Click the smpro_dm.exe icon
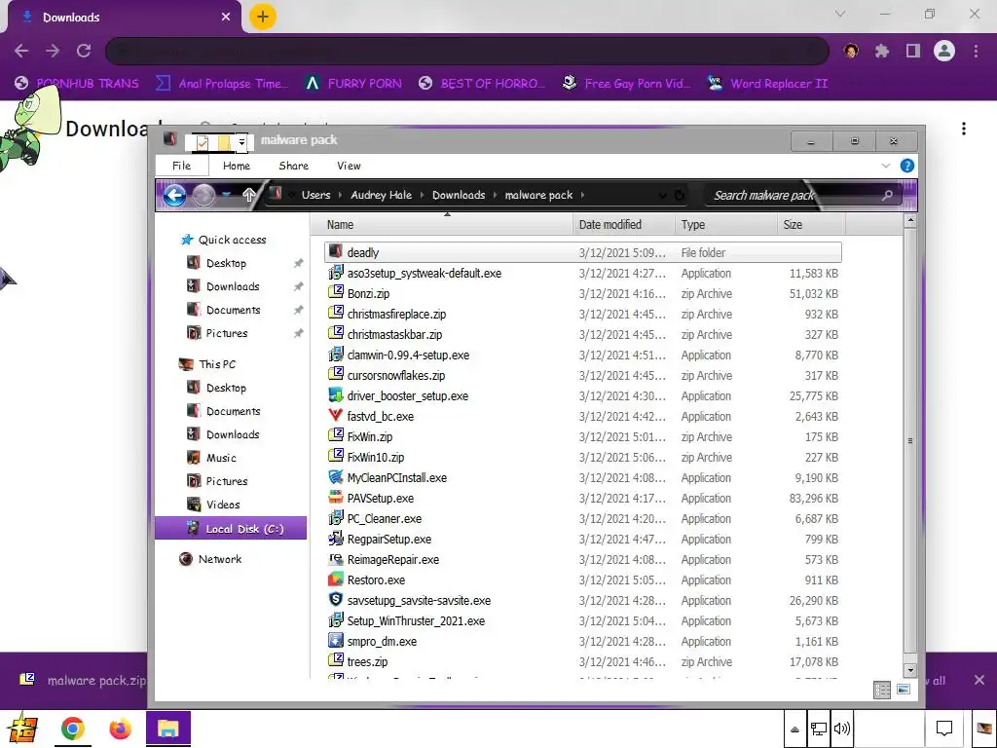 pos(336,641)
